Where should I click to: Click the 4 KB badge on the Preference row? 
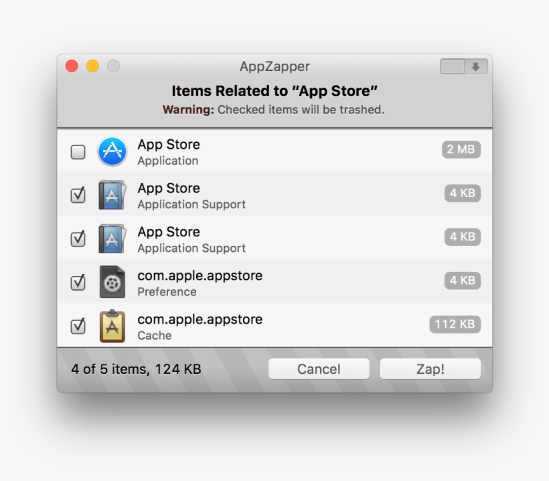tap(461, 280)
